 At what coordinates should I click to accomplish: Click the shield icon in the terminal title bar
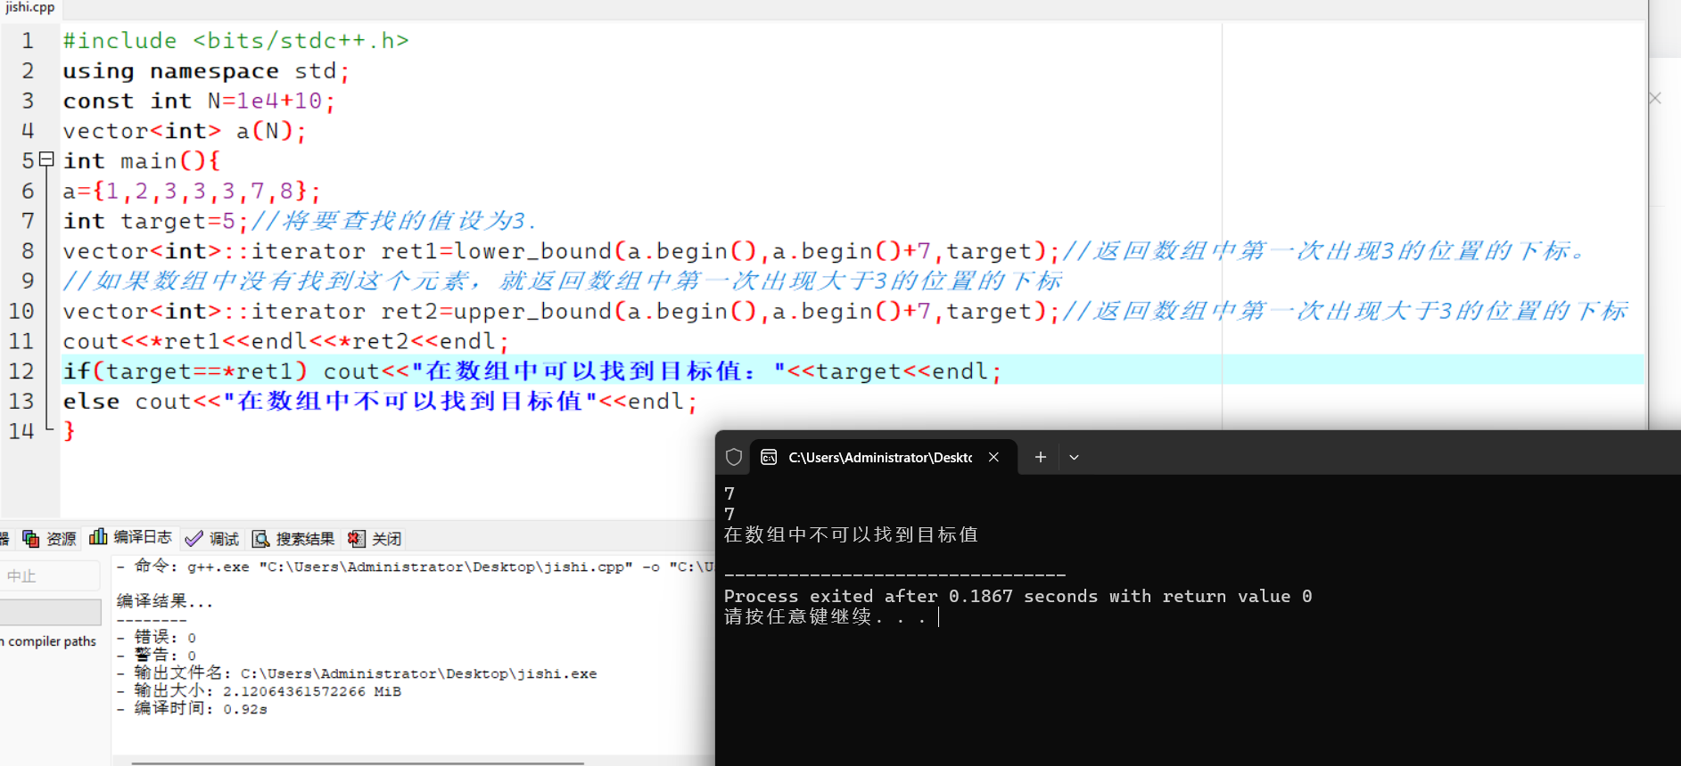point(734,457)
